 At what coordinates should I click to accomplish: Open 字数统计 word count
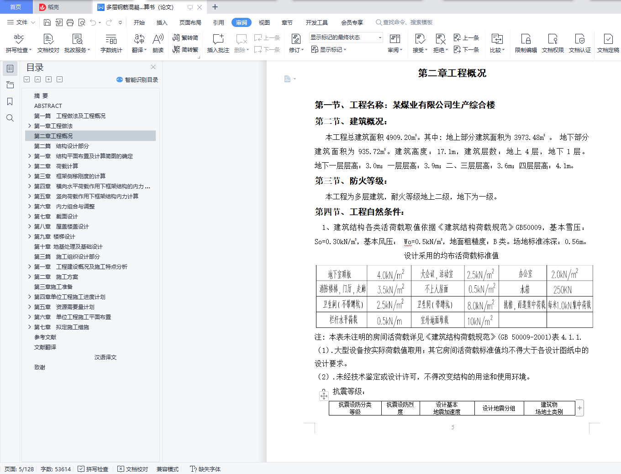(111, 43)
